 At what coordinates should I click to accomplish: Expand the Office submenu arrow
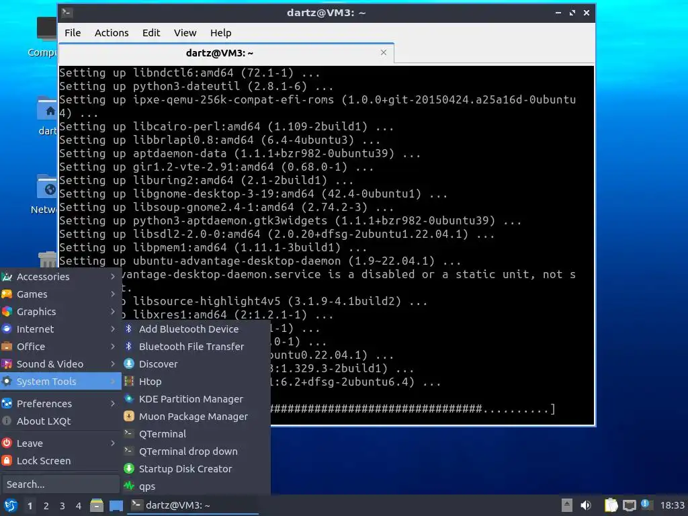coord(113,347)
